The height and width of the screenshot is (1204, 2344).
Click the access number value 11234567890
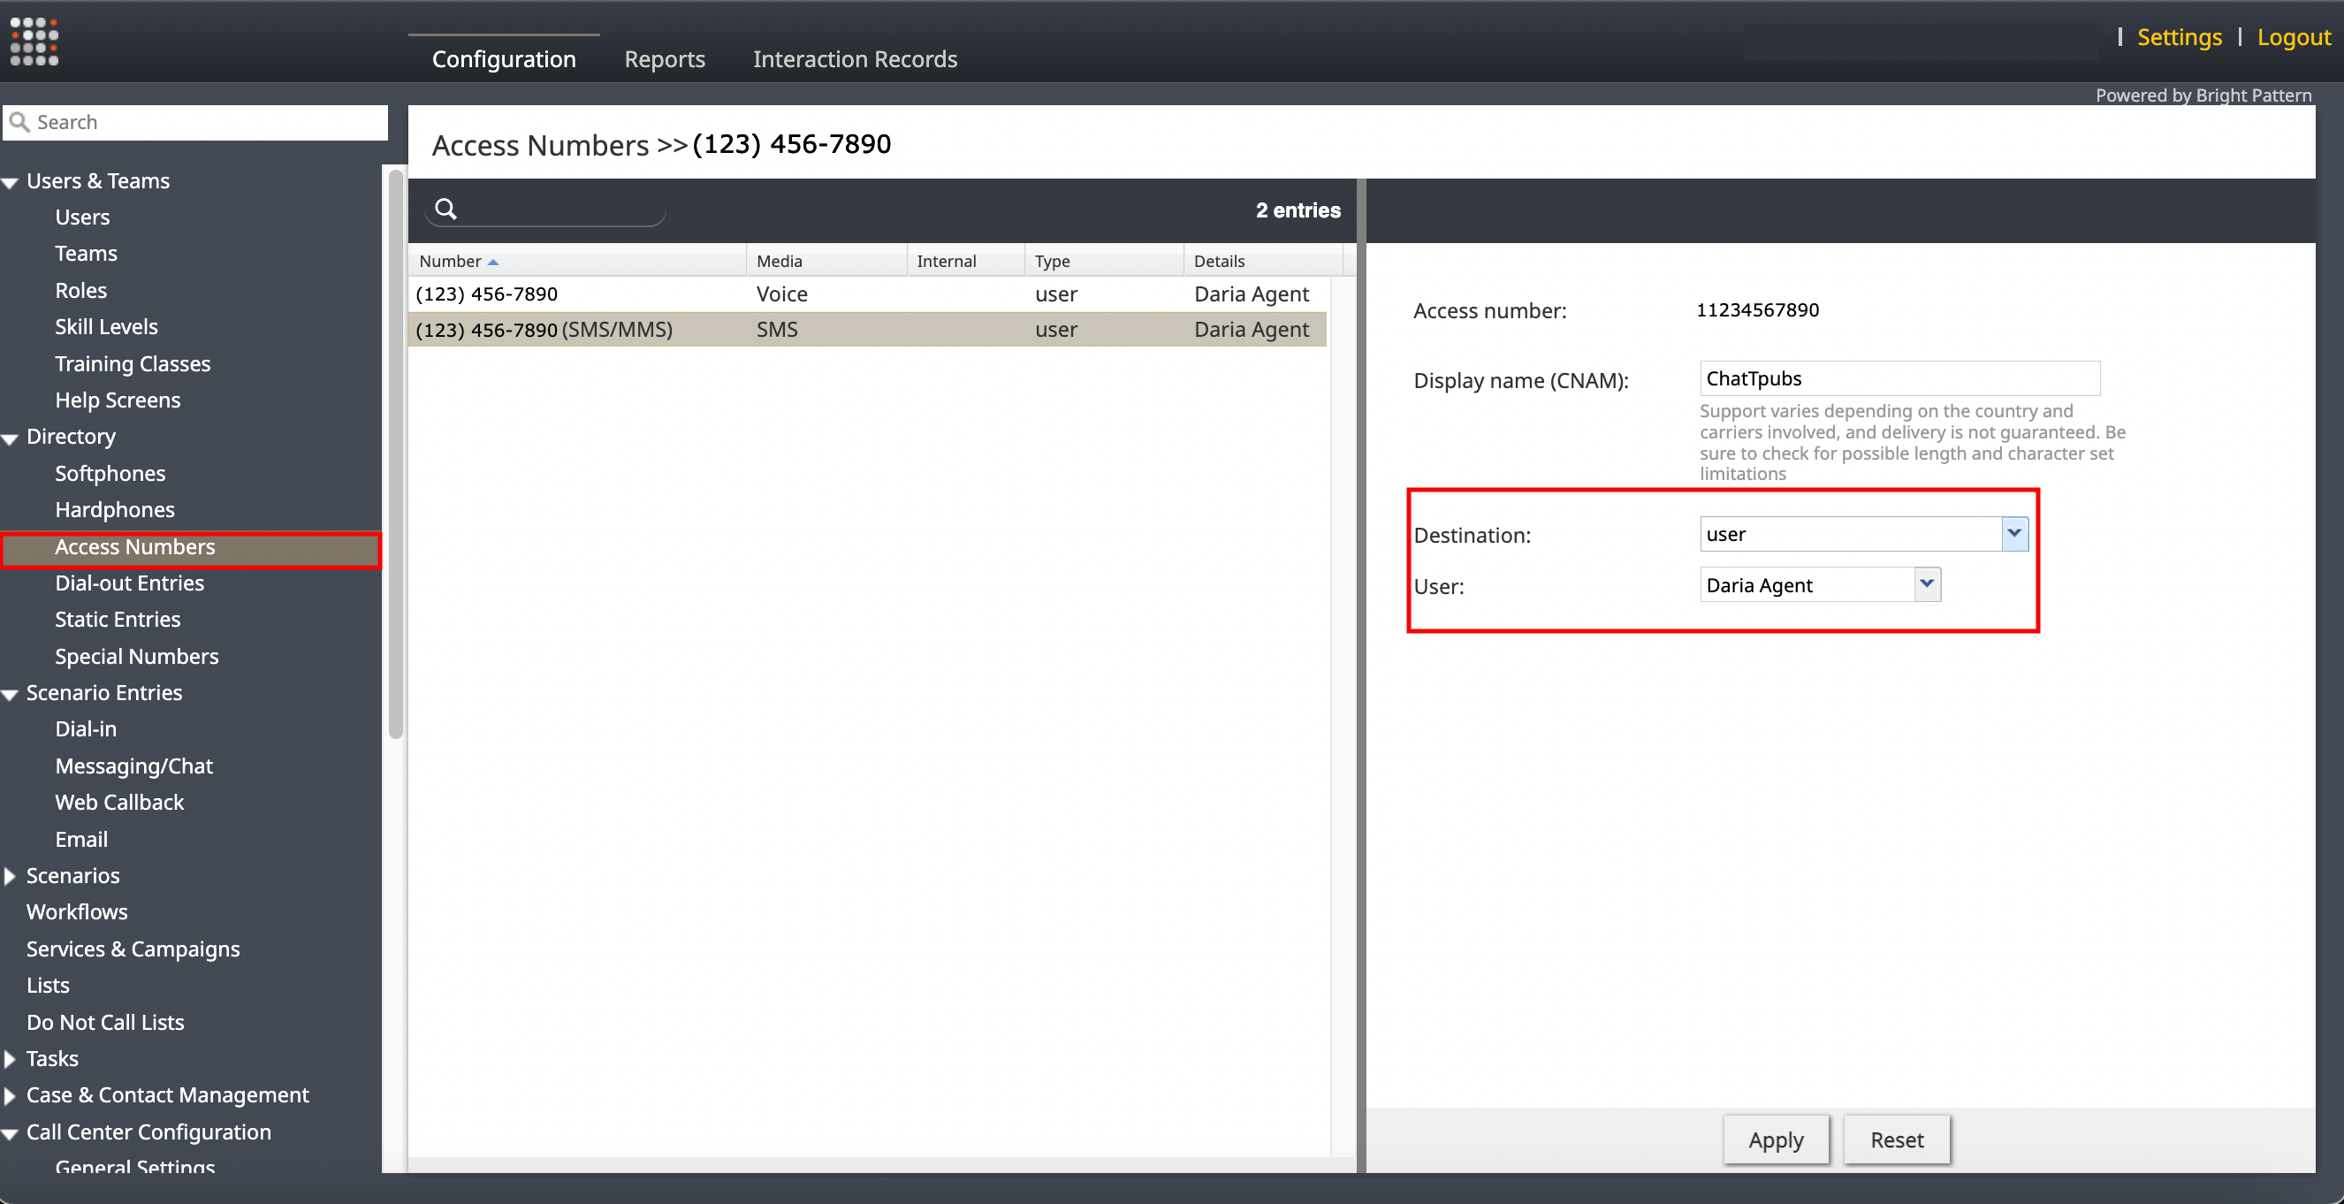[1757, 310]
